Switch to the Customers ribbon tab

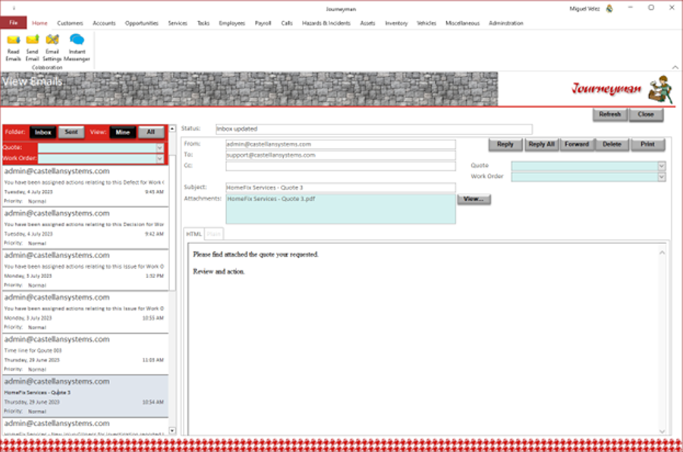(x=70, y=23)
